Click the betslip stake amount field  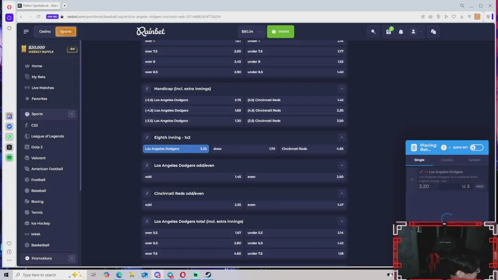point(455,186)
